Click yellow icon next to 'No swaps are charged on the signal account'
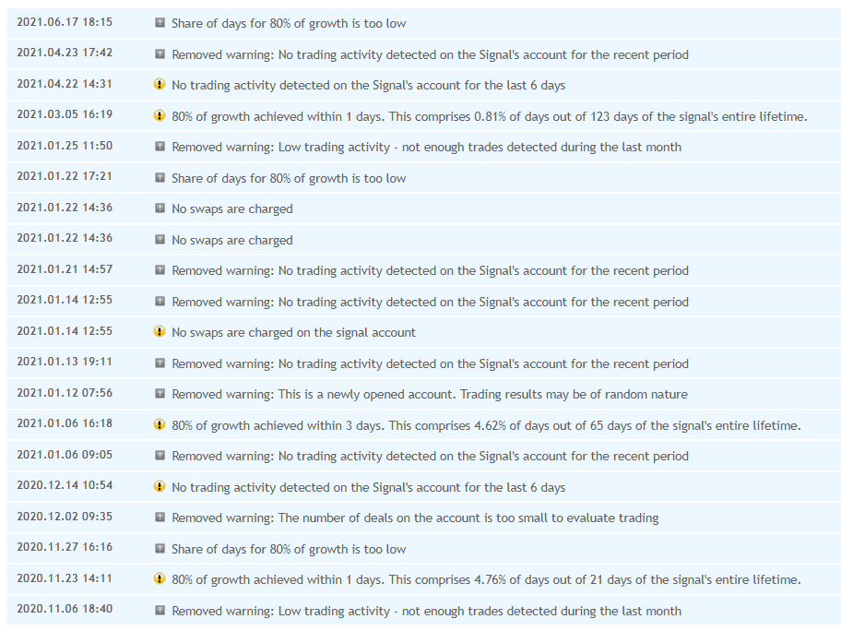Image resolution: width=841 pixels, height=631 pixels. [x=160, y=332]
